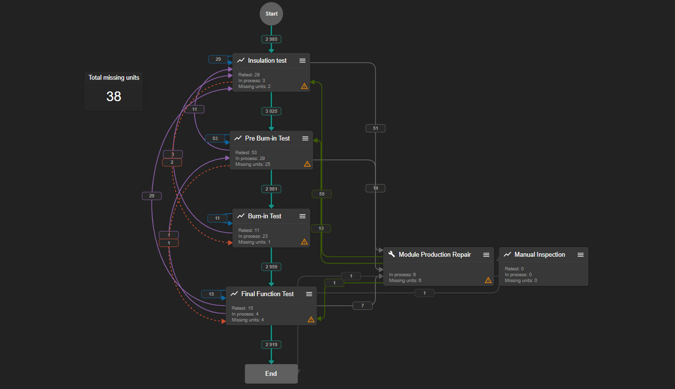Click the wrench icon on Module Production Repair

[392, 254]
